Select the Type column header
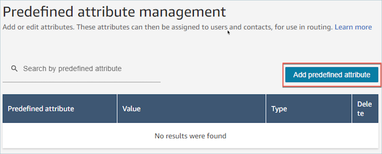382x154 pixels. (279, 109)
